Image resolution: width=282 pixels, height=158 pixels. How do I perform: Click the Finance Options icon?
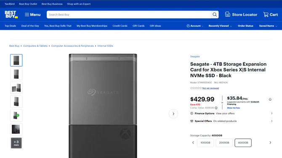coord(192,114)
